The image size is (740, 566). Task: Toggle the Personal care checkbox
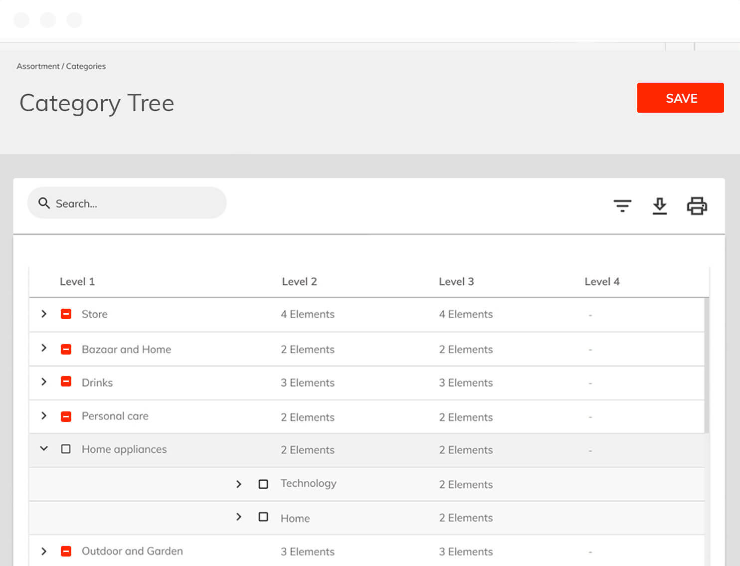click(x=66, y=416)
